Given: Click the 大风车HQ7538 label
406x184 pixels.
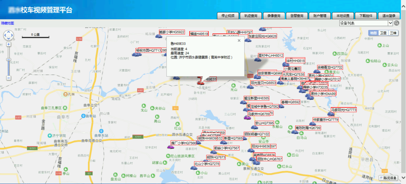Looking at the screenshot, I should [x=293, y=74].
